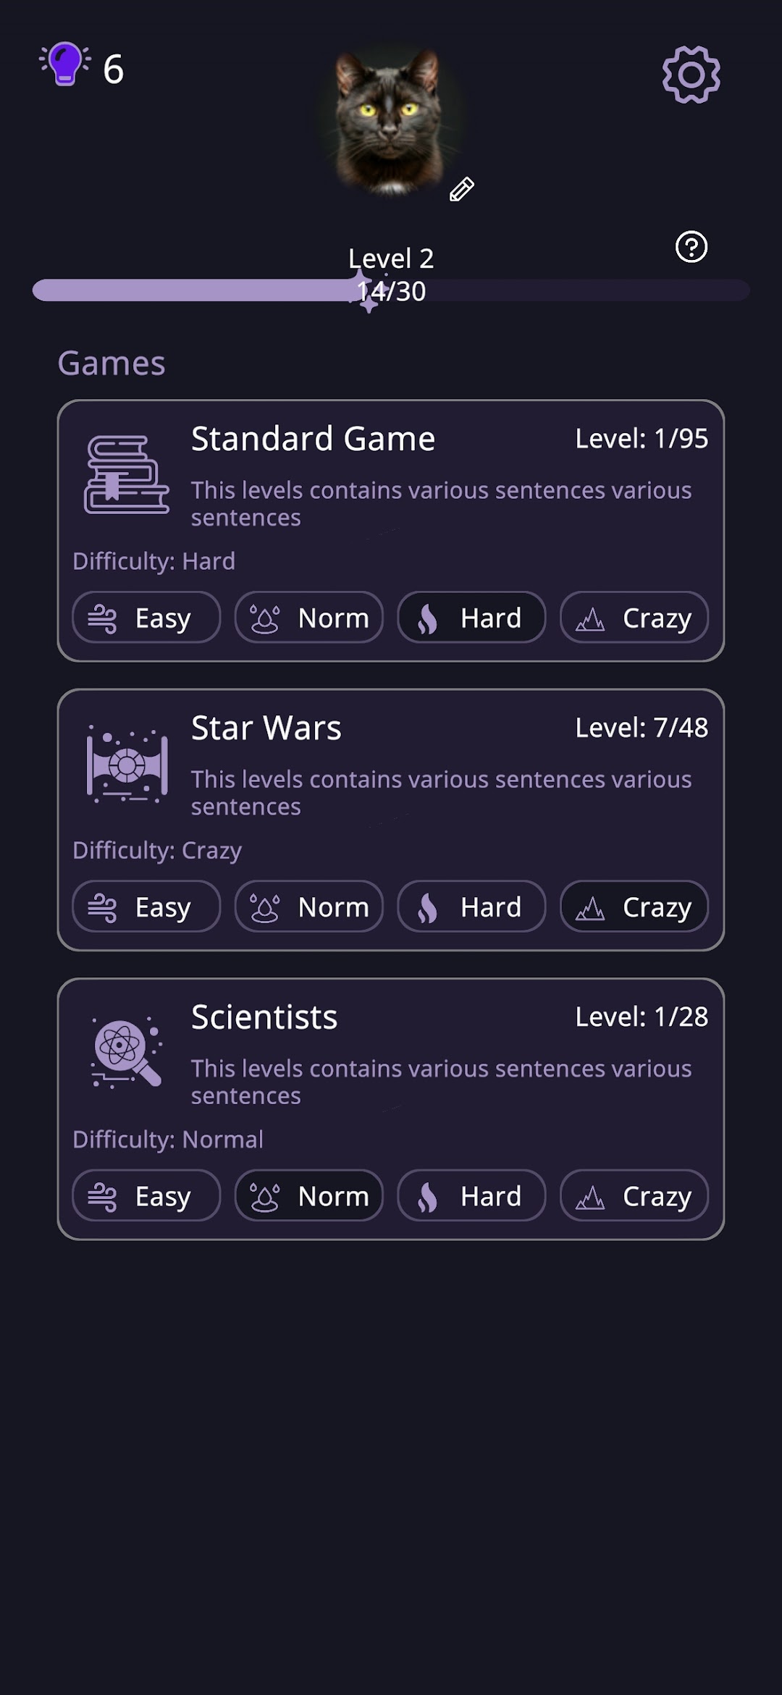Viewport: 782px width, 1695px height.
Task: Open settings with the gear icon
Action: tap(691, 75)
